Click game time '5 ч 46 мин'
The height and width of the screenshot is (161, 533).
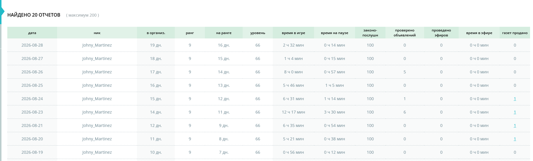pos(294,85)
